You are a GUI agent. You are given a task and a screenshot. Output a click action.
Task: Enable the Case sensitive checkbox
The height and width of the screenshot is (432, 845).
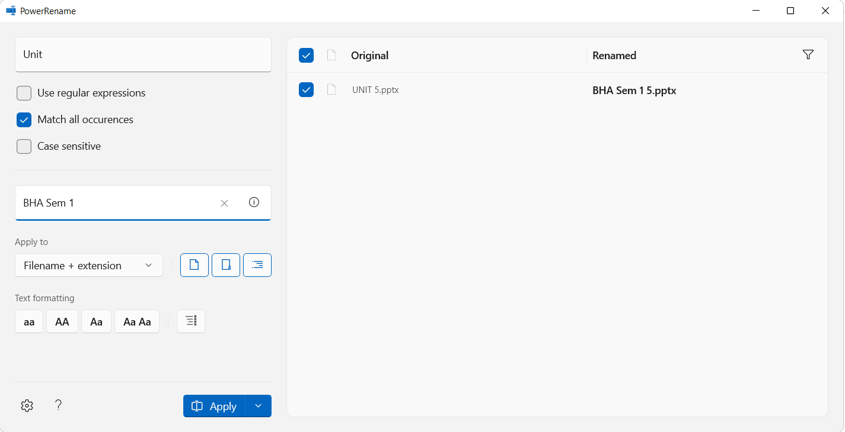point(24,147)
